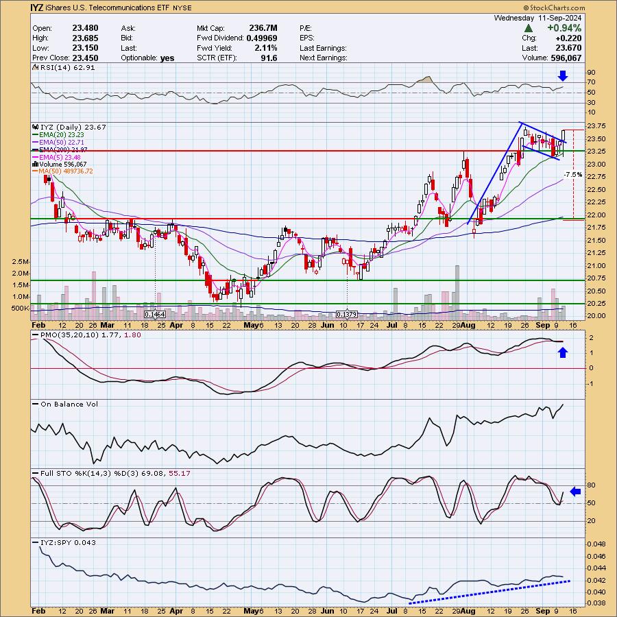Click the Bid label
This screenshot has width=617, height=617.
tap(128, 38)
